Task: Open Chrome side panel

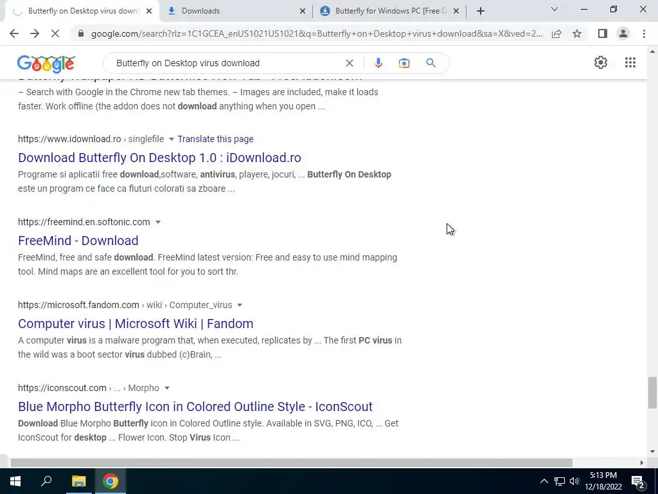Action: 603,33
